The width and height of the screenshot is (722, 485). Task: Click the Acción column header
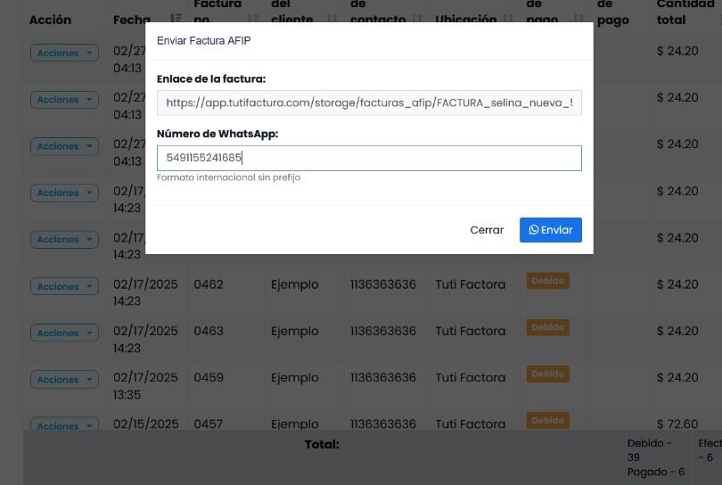pos(50,20)
